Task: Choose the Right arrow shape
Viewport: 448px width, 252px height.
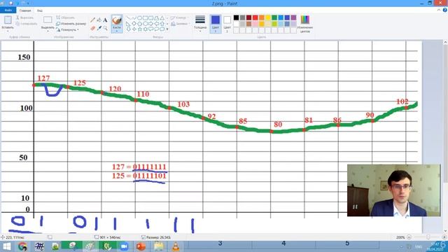Action: click(x=151, y=24)
